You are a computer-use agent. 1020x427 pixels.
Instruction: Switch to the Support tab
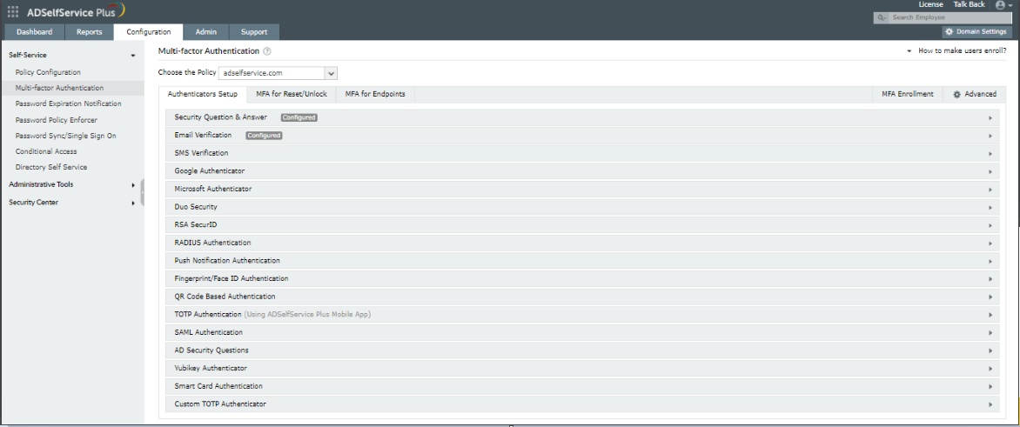click(x=254, y=32)
